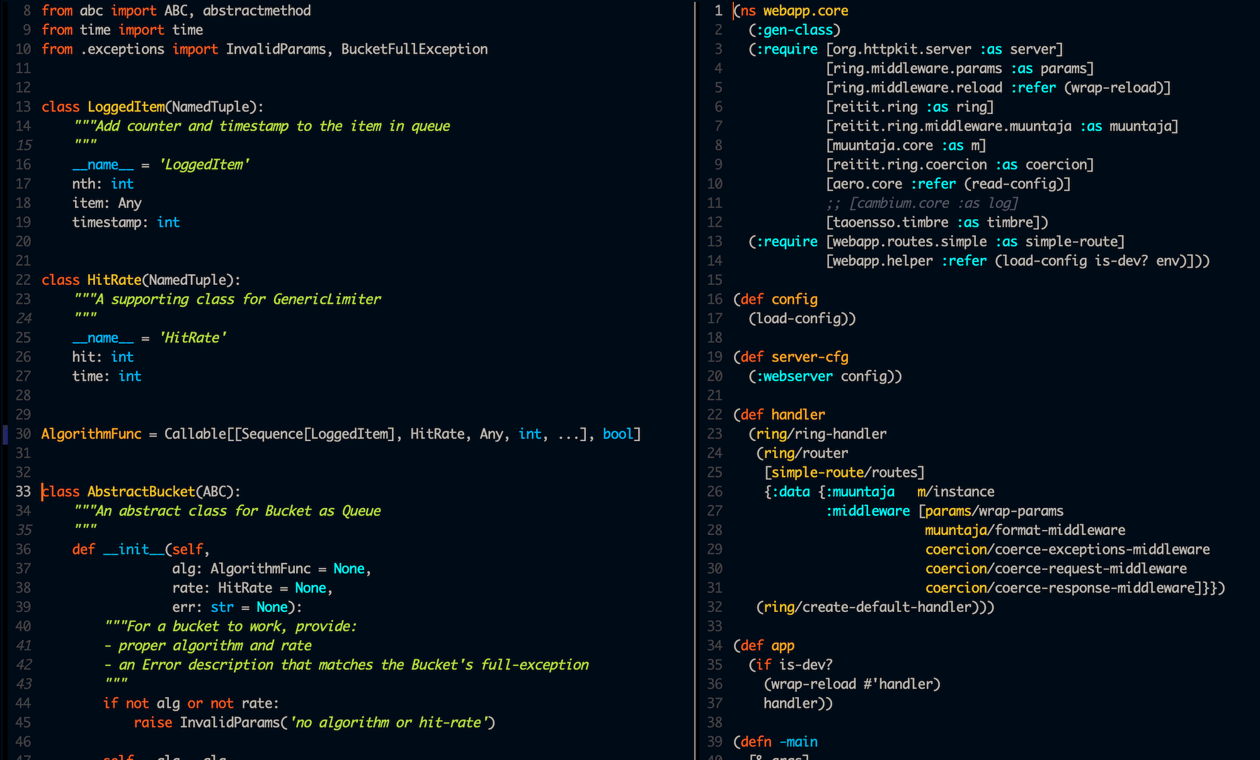This screenshot has height=760, width=1260.
Task: Click the '(def server-cfg' definition
Action: click(x=791, y=357)
